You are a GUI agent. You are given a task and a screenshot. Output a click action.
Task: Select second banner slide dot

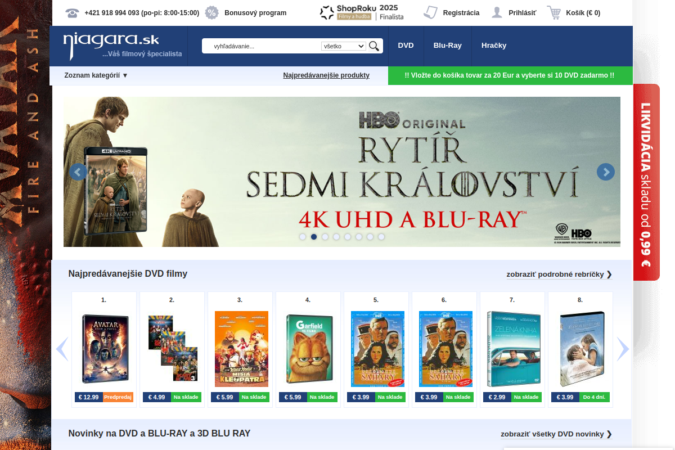click(314, 237)
